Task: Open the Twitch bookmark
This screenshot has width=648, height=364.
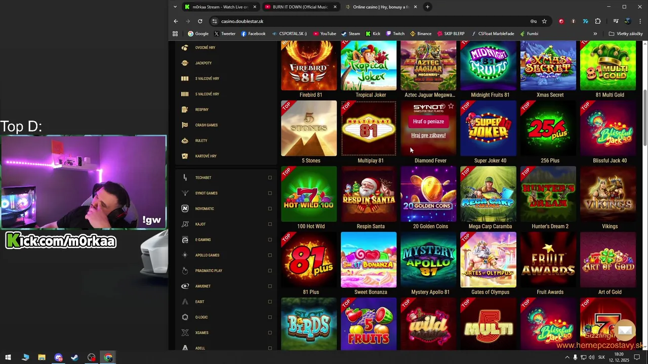Action: (395, 34)
